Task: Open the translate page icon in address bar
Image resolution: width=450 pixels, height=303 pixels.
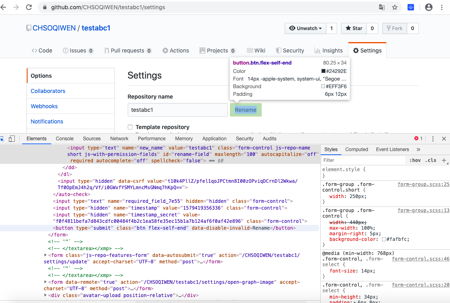Action: click(382, 8)
